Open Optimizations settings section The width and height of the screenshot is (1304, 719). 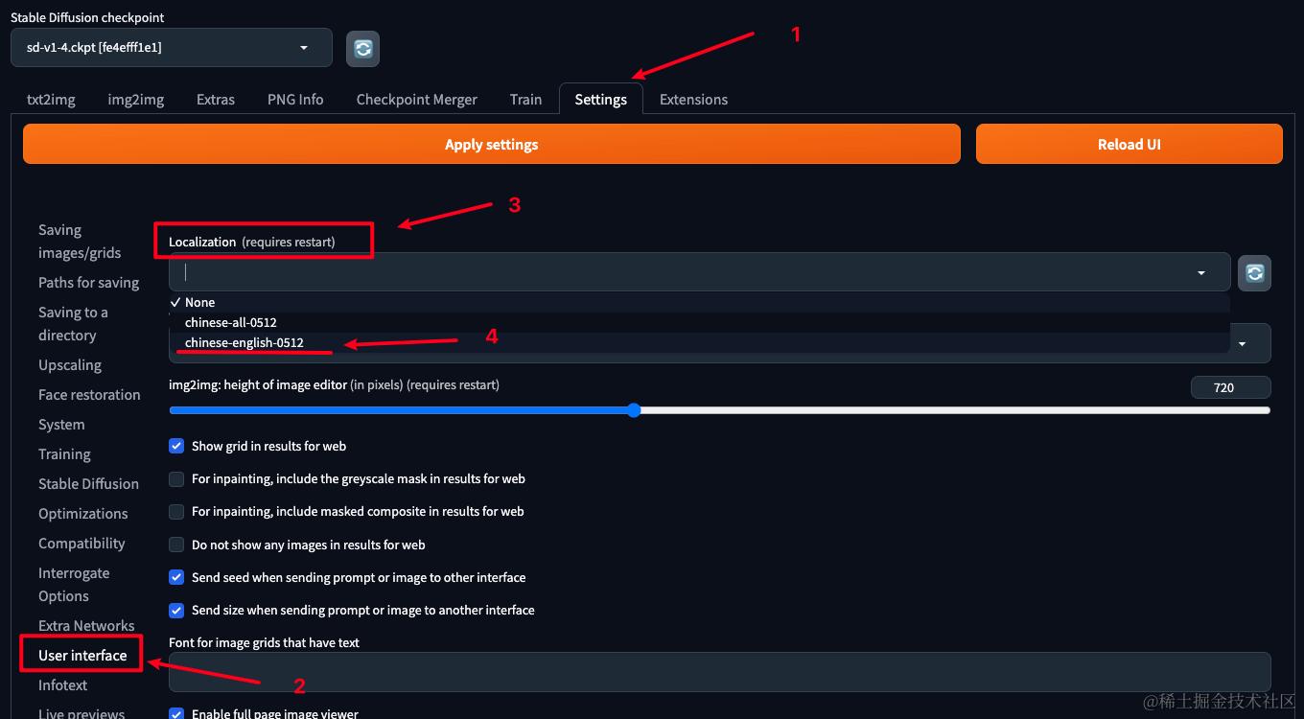pyautogui.click(x=82, y=514)
